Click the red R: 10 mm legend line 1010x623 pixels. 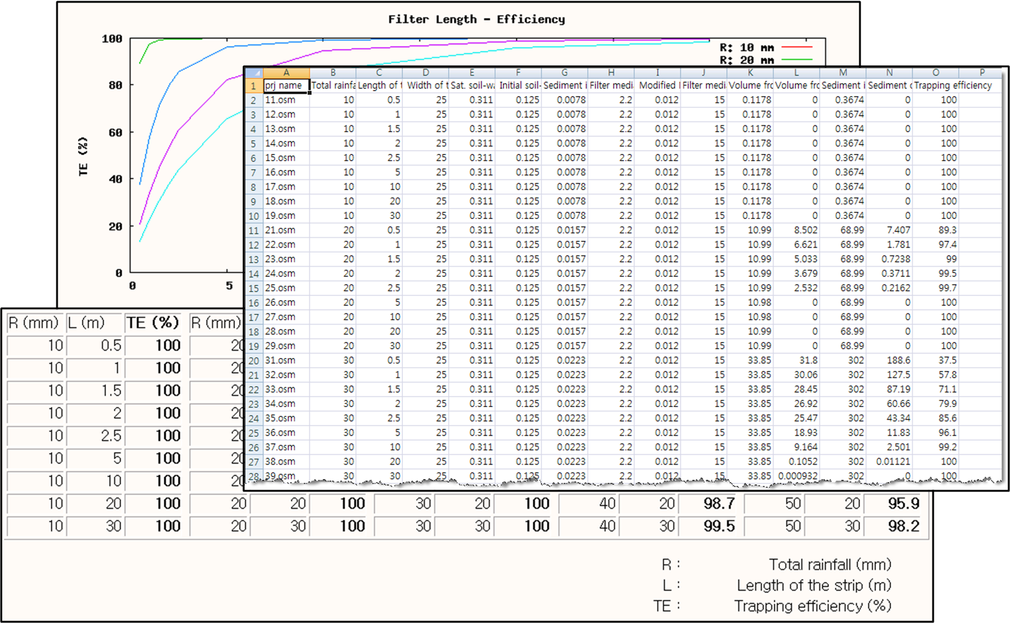(797, 47)
